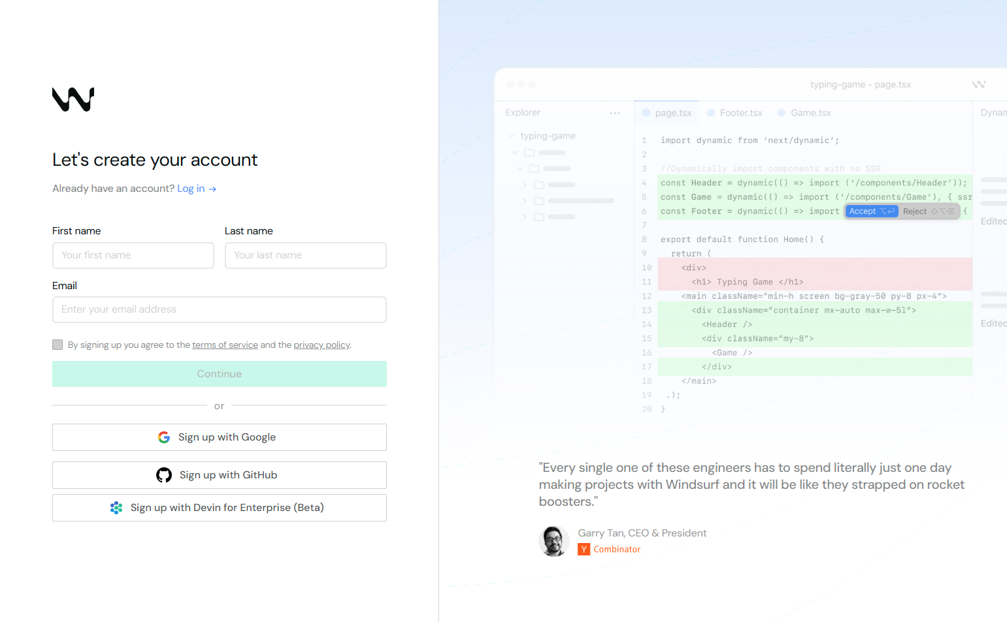The image size is (1007, 622).
Task: Click the GitHub octocat icon
Action: tap(164, 475)
